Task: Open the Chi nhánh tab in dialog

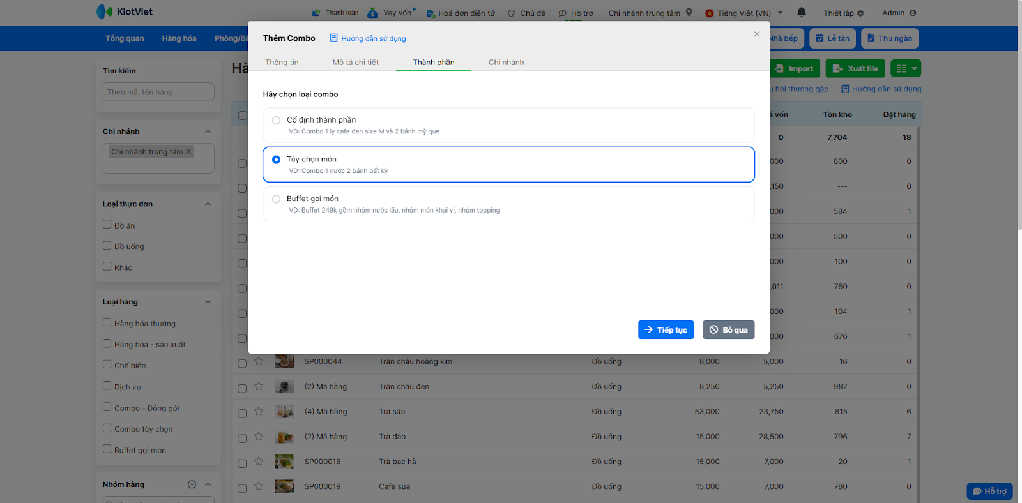Action: 506,63
